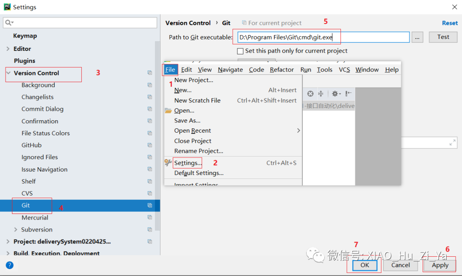
Task: Open the help question mark icon
Action: click(x=10, y=265)
